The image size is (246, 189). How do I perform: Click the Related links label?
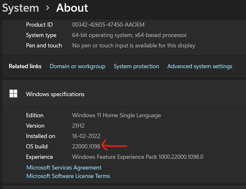(25, 66)
